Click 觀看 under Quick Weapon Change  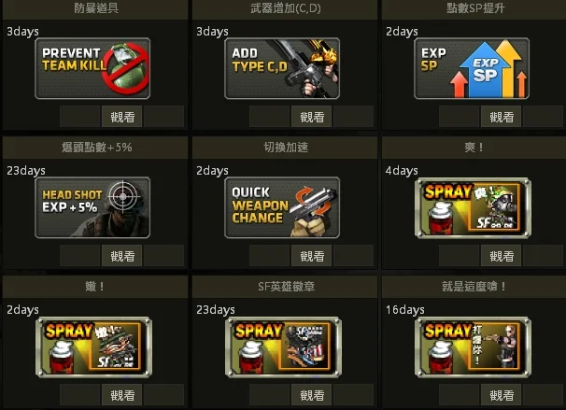point(312,256)
